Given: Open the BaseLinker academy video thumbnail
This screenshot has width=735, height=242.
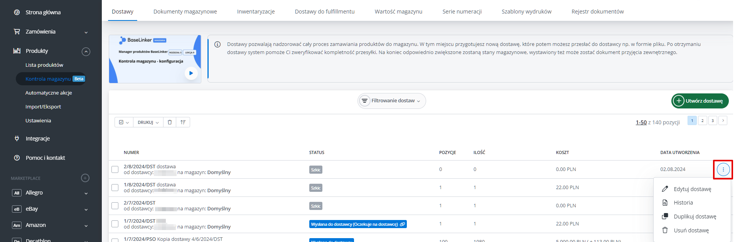Looking at the screenshot, I should coord(155,59).
